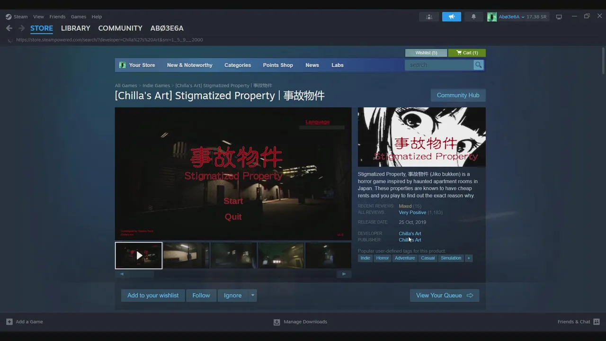The image size is (606, 341).
Task: Click the wallet balance 17.38 SR
Action: 536,17
